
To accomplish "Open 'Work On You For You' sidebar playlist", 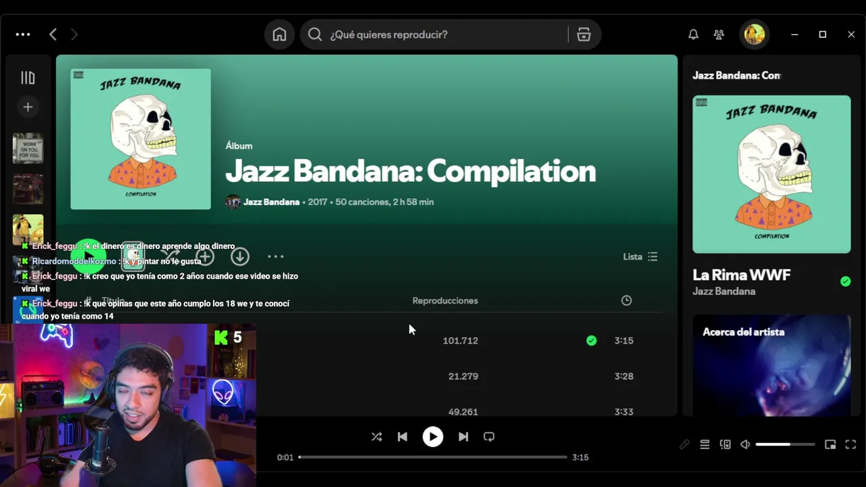I will coord(28,148).
